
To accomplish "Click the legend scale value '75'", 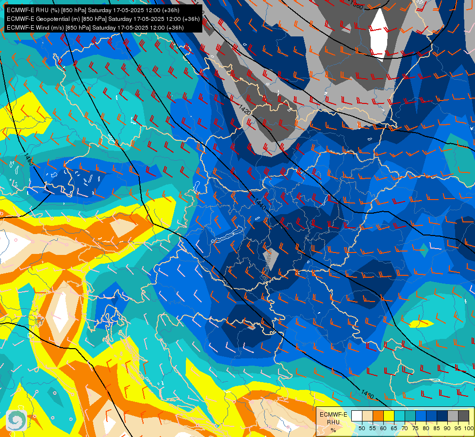I will coord(415,429).
